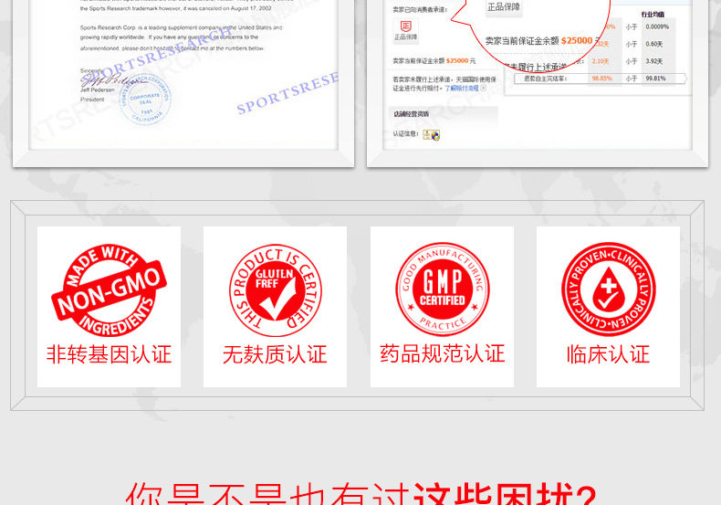Open the 了解赔付流程 link
This screenshot has height=505, width=721.
click(x=462, y=88)
